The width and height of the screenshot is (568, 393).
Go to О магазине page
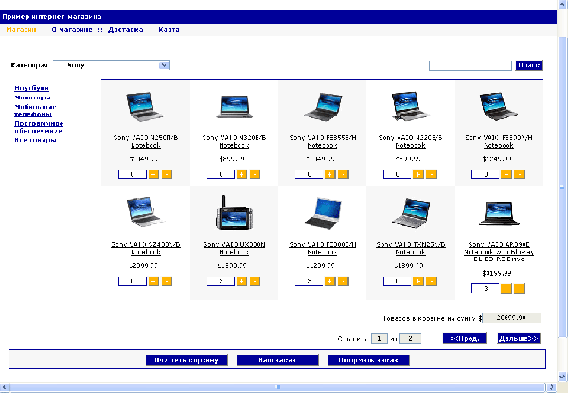pyautogui.click(x=72, y=30)
